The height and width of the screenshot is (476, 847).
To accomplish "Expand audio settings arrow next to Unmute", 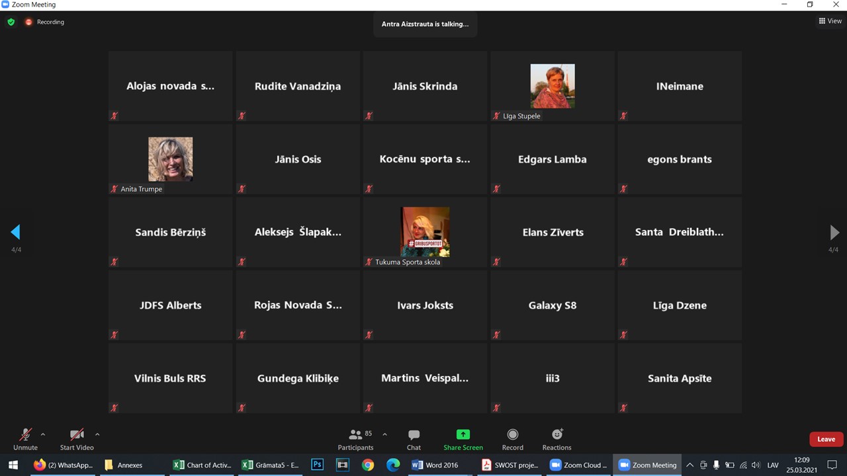I will 43,434.
